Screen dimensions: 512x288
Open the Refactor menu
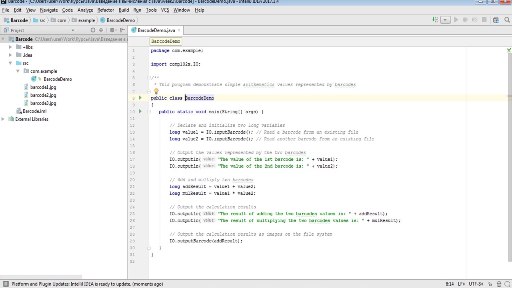[x=106, y=10]
